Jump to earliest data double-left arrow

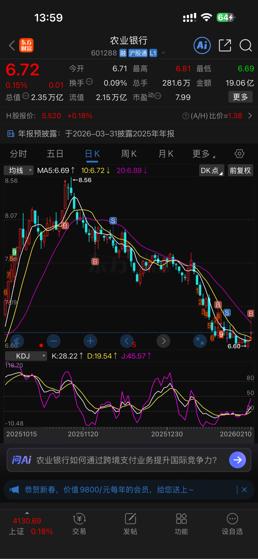point(17,341)
